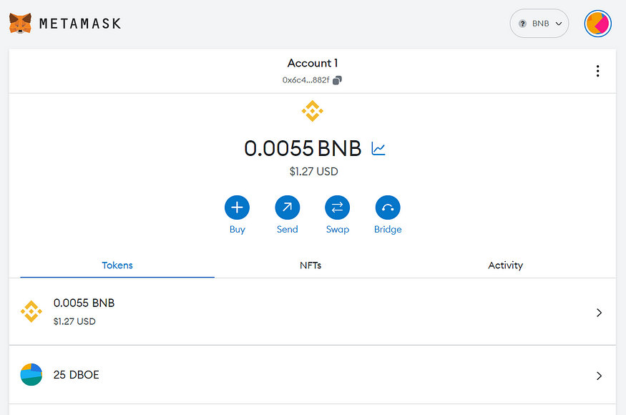Switch to the Activity tab
The width and height of the screenshot is (626, 415).
click(x=505, y=265)
